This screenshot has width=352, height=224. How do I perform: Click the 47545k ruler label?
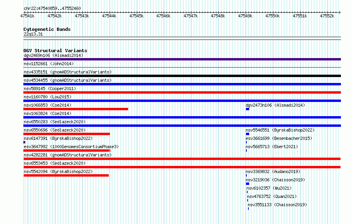click(136, 16)
